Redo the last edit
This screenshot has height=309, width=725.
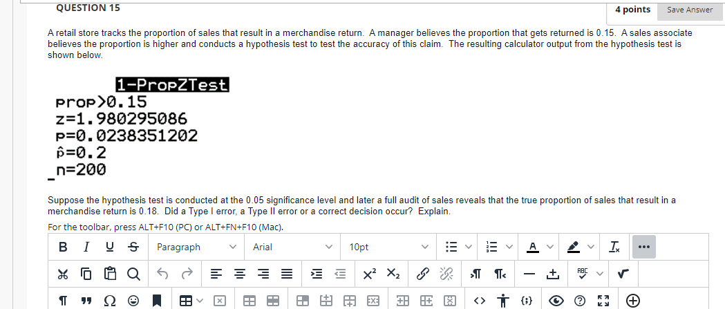pyautogui.click(x=186, y=274)
